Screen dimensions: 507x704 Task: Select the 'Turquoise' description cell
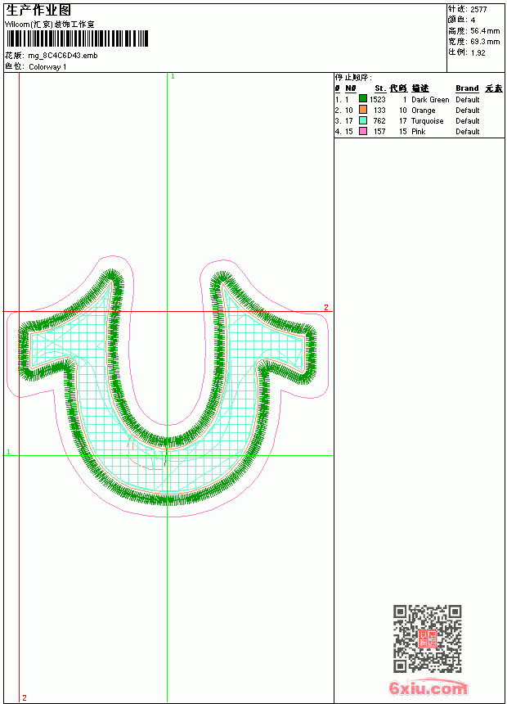(x=427, y=121)
